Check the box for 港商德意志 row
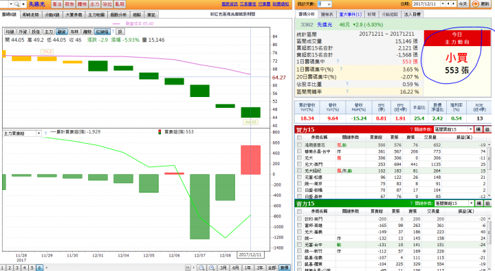 (299, 144)
